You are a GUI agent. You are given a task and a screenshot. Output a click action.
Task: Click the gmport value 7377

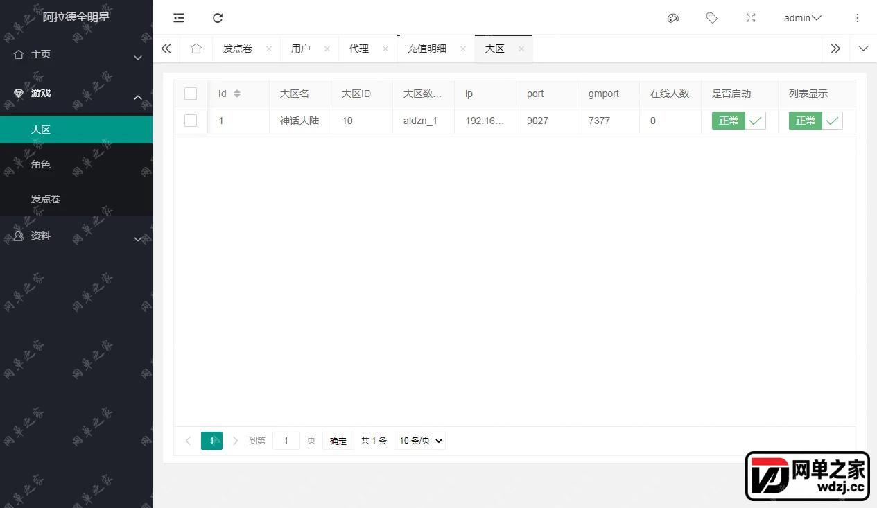599,121
